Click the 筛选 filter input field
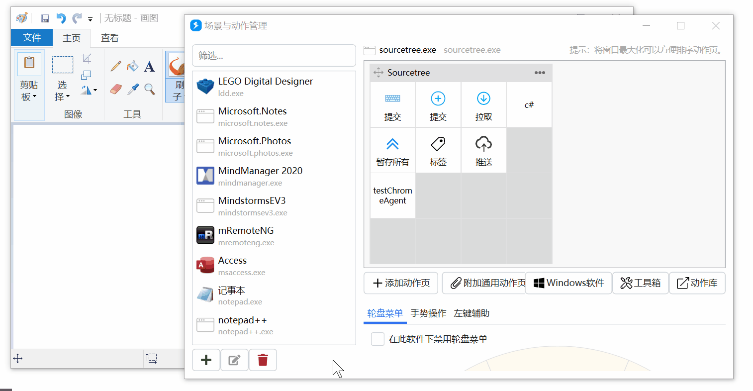The image size is (753, 391). 274,55
